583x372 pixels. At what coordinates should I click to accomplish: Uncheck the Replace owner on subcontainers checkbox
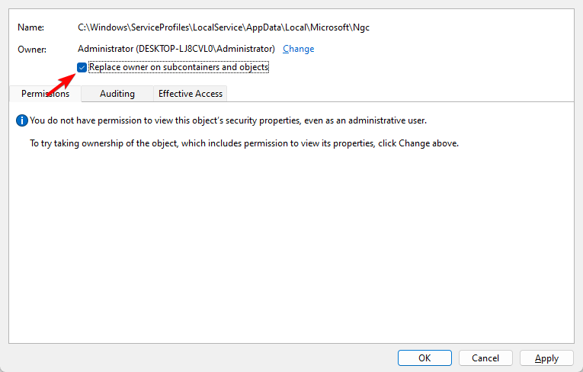tap(82, 68)
